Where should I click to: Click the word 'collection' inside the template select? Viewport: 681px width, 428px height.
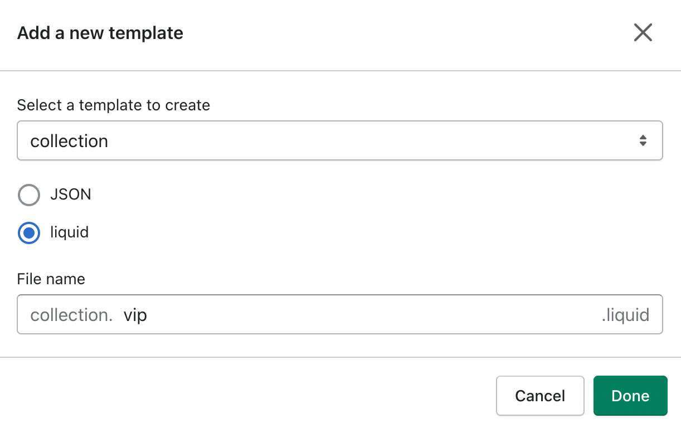pyautogui.click(x=69, y=141)
